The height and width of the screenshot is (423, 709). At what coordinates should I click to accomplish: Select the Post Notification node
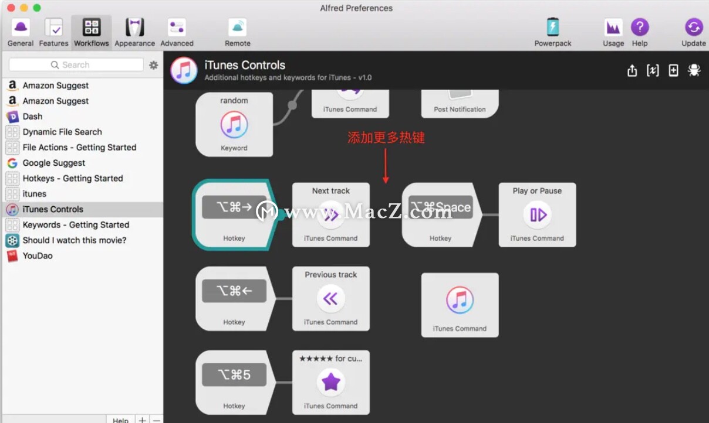point(460,103)
